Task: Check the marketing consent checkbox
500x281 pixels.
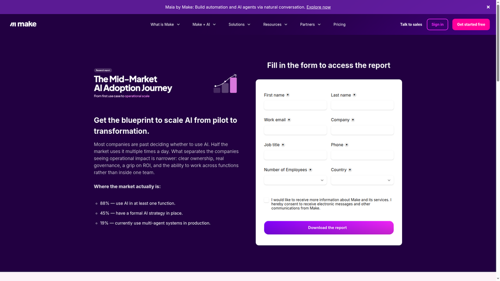Action: coord(267,200)
